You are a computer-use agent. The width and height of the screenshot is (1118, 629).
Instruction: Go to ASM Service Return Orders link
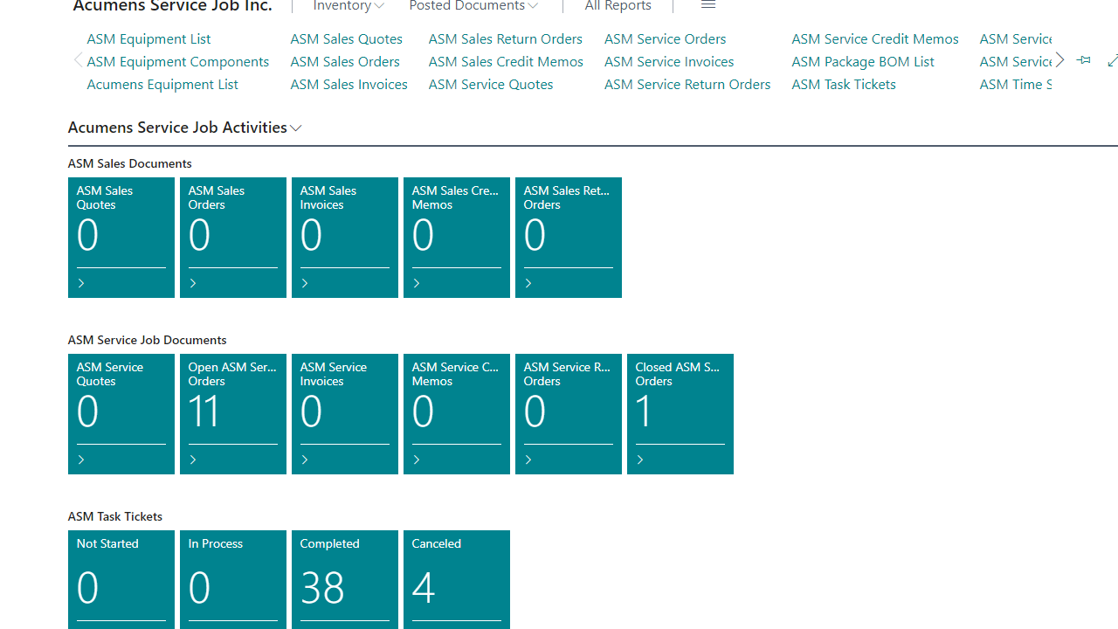click(687, 84)
